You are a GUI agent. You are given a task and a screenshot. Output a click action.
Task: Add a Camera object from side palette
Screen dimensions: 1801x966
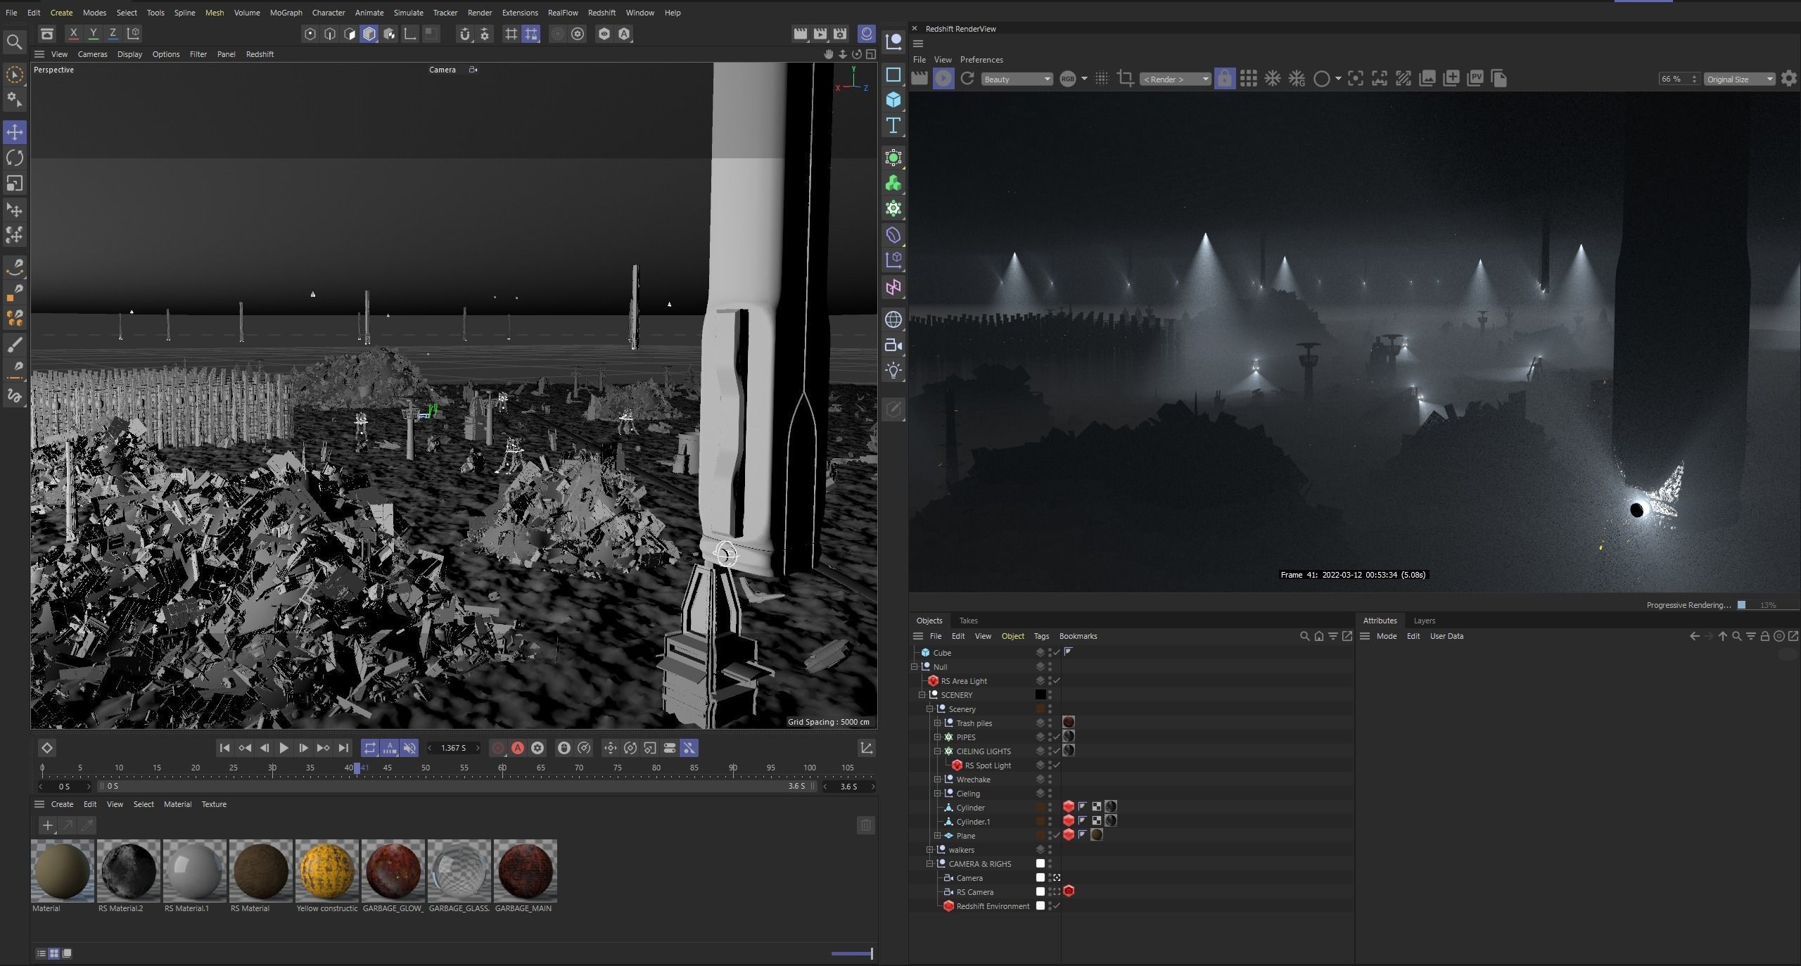pos(893,345)
